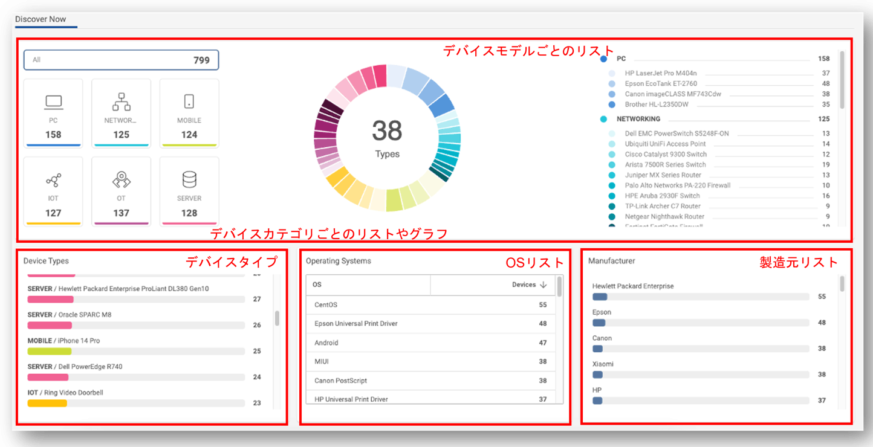Select Cisco Catalyst 9300 Switch entry
Screen dimensions: 873x447
tap(718, 154)
